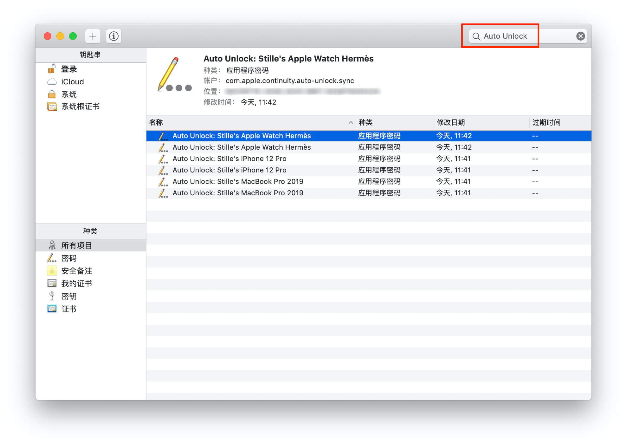Viewport: 627px width, 447px height.
Task: Sort by the 修改日期 column header
Action: click(482, 122)
